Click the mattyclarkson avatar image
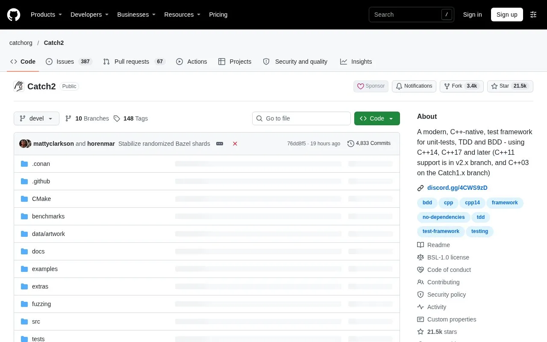Viewport: 547px width, 342px height. (x=24, y=144)
